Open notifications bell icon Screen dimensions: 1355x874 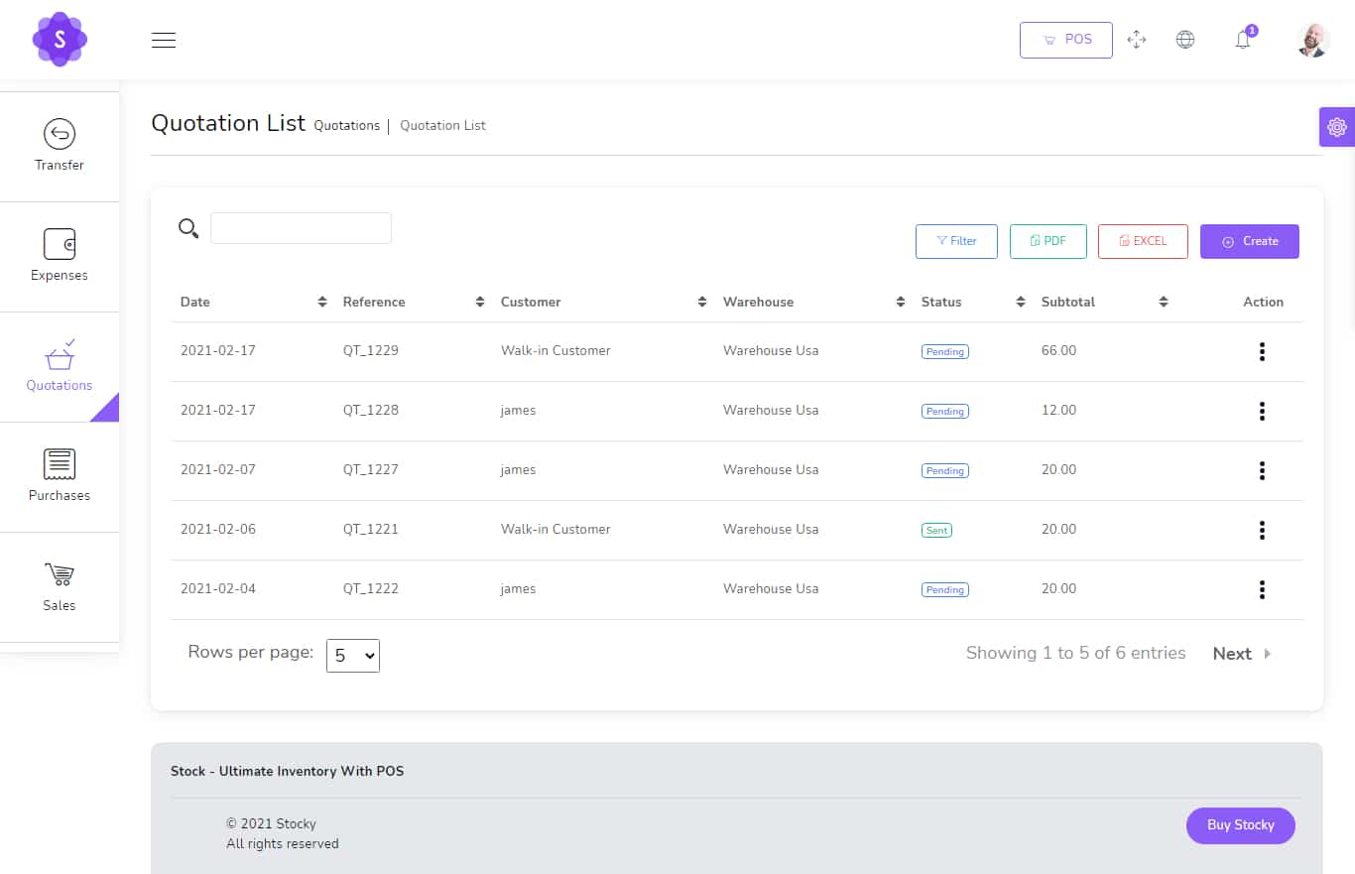(x=1242, y=40)
